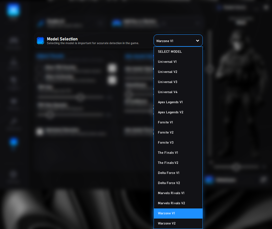This screenshot has width=272, height=229.
Task: Select Marvels Rivals V2 model
Action: 178,203
